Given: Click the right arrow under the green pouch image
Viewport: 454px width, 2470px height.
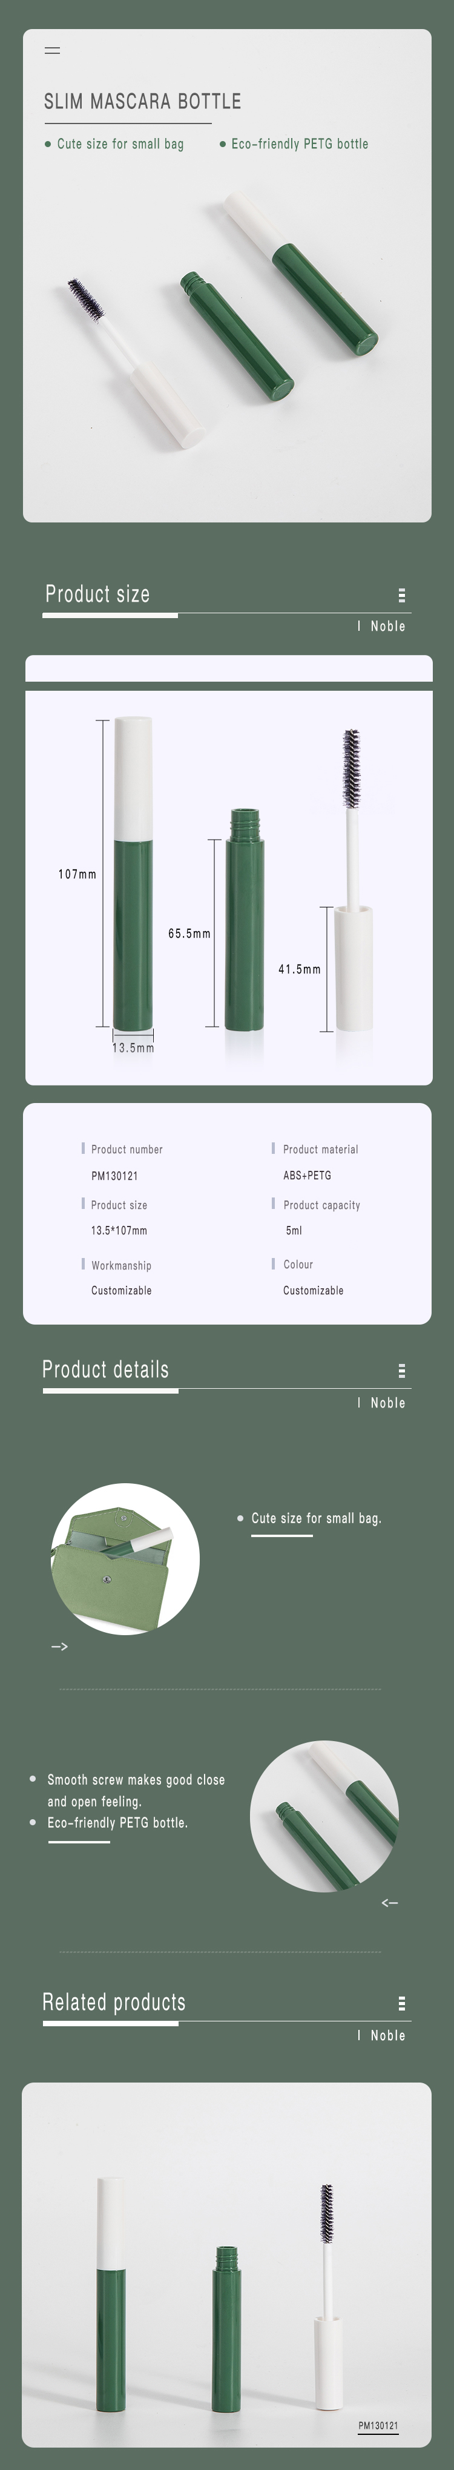Looking at the screenshot, I should click(59, 1646).
